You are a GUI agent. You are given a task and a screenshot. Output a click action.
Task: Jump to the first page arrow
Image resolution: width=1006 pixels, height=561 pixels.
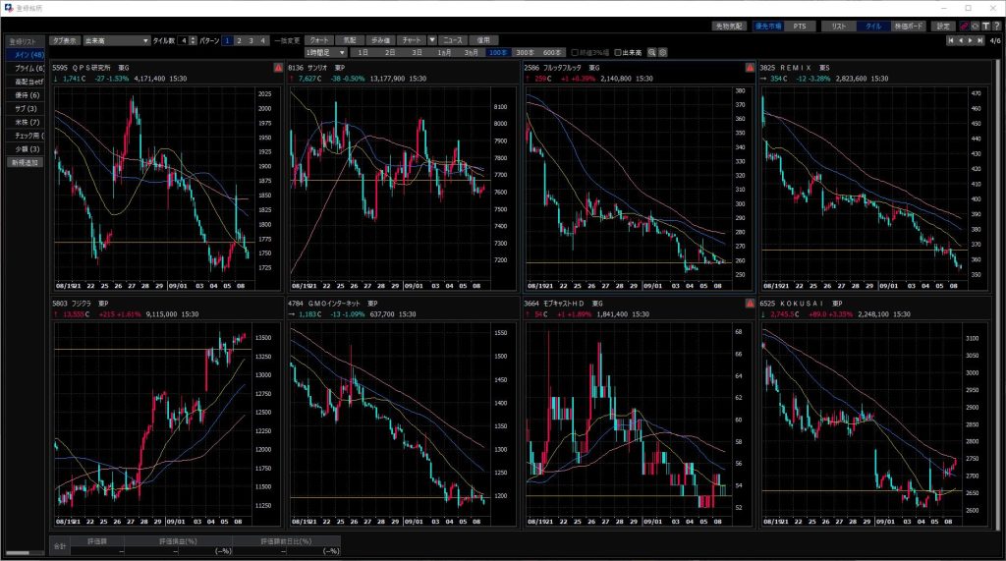coord(950,40)
